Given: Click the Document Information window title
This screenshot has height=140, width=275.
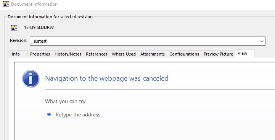Looking at the screenshot, I should [34, 4].
